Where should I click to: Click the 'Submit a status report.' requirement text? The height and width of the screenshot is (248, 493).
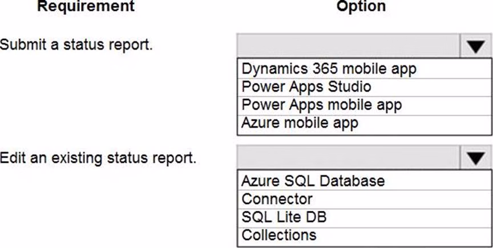[76, 45]
